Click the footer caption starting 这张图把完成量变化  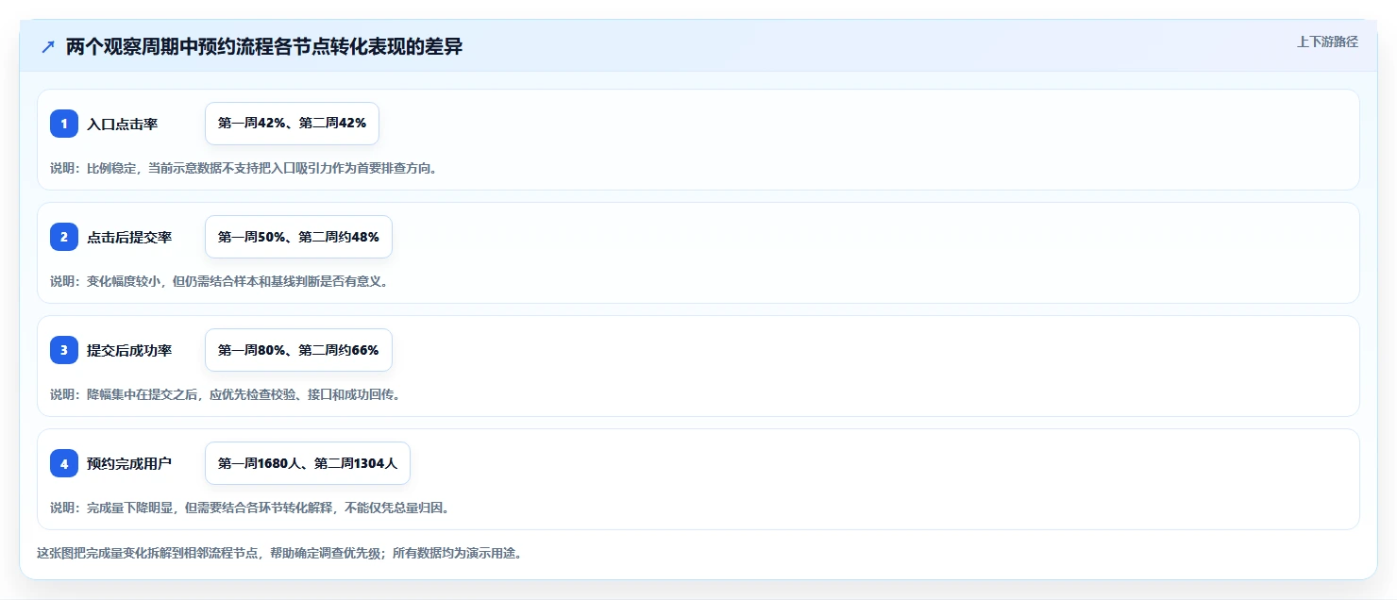(x=279, y=553)
